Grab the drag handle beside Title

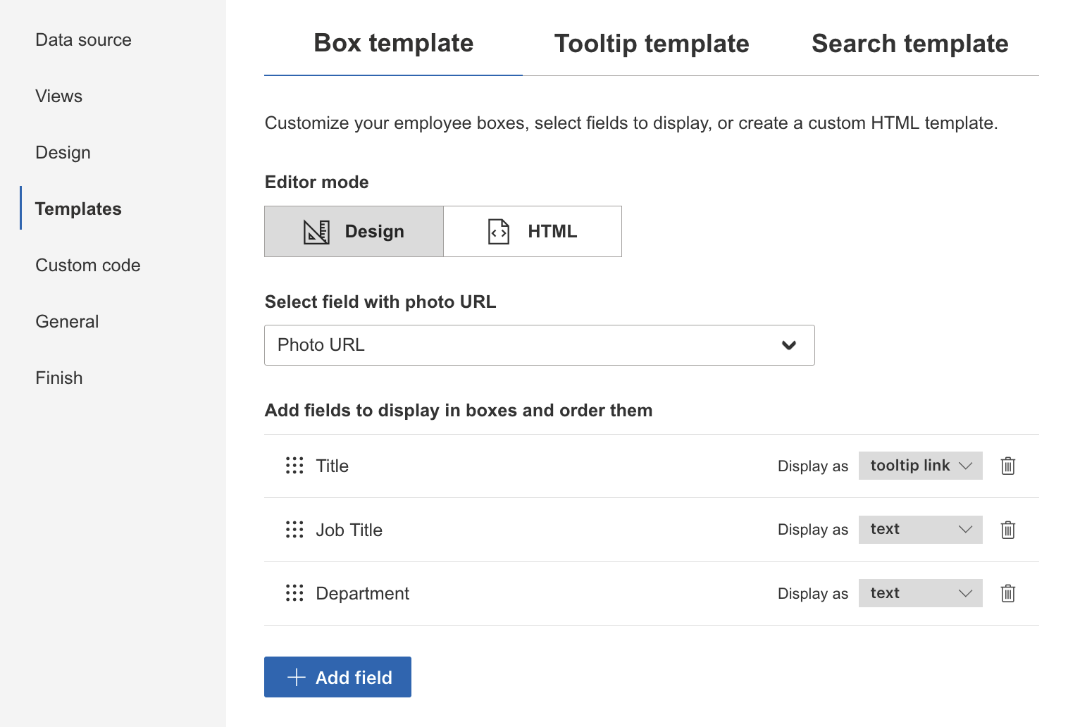pyautogui.click(x=294, y=466)
